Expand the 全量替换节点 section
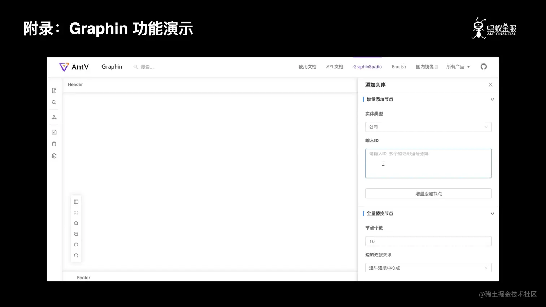 click(x=492, y=213)
